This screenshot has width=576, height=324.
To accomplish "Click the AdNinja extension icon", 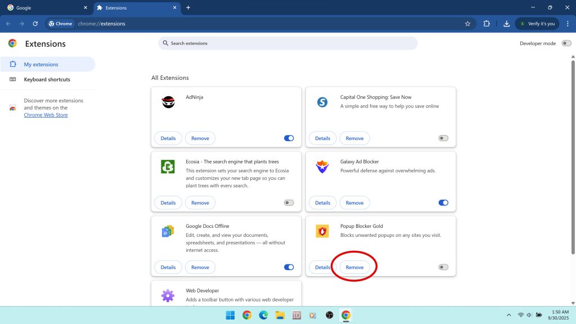I will 168,102.
